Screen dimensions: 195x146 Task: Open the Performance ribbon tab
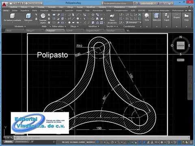(178, 11)
